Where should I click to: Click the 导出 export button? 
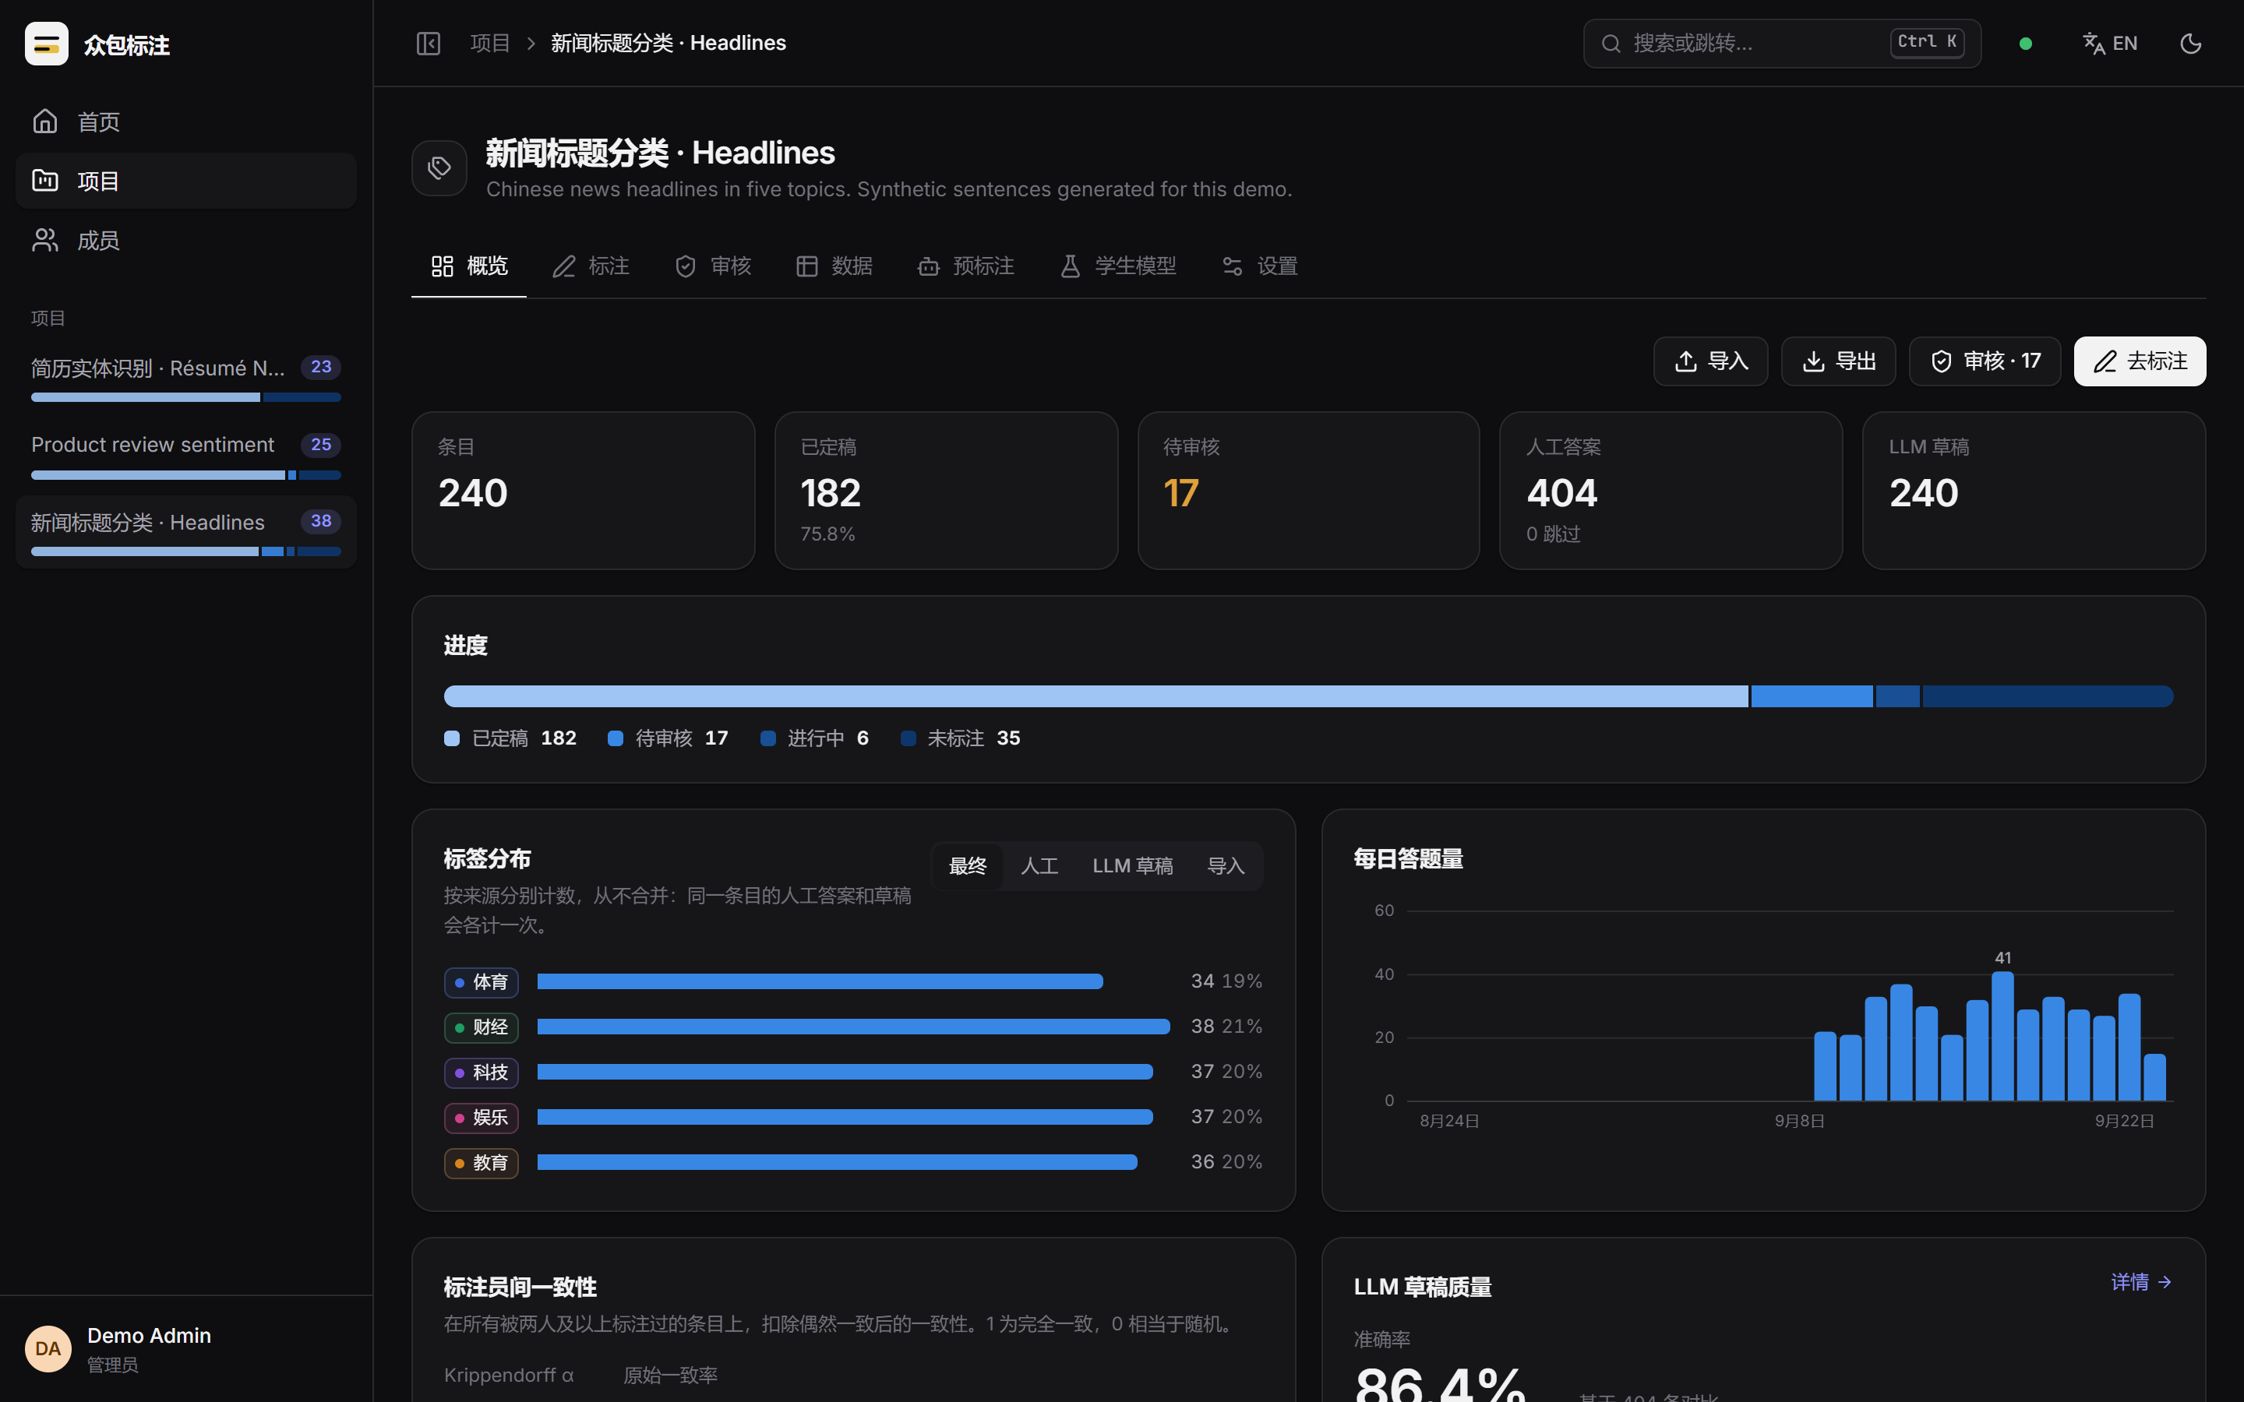coord(1838,361)
